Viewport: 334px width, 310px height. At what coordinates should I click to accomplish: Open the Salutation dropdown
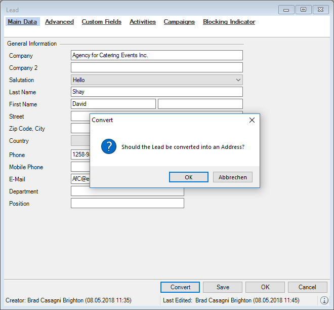[x=238, y=80]
